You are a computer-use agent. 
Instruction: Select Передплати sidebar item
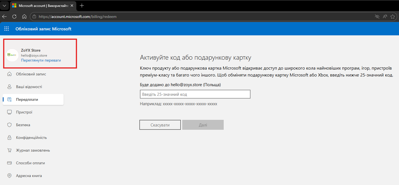[33, 99]
